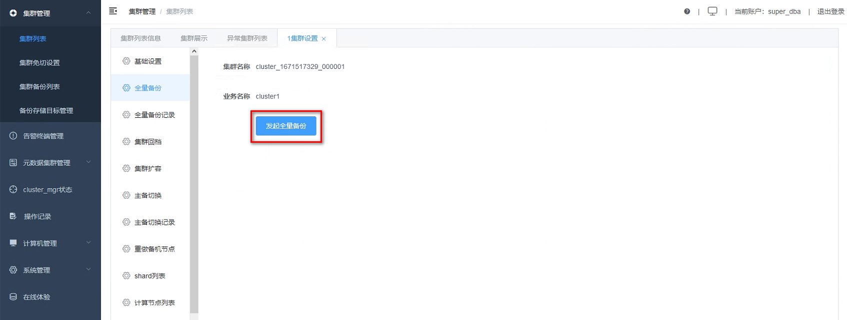
Task: Collapse the 集群管理 menu chevron
Action: point(88,13)
